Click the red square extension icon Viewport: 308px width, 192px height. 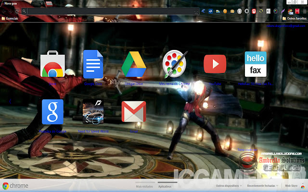(x=297, y=11)
